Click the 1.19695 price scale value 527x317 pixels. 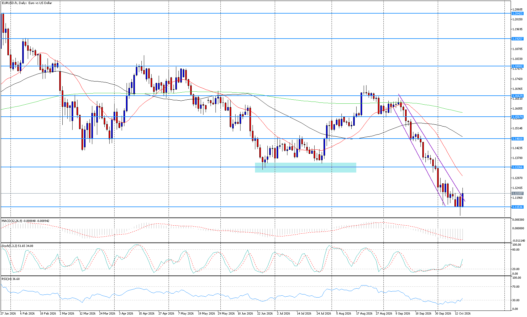click(517, 29)
